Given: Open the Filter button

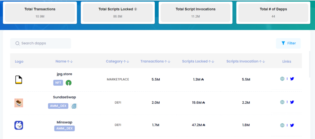Looking at the screenshot, I should click(288, 43).
